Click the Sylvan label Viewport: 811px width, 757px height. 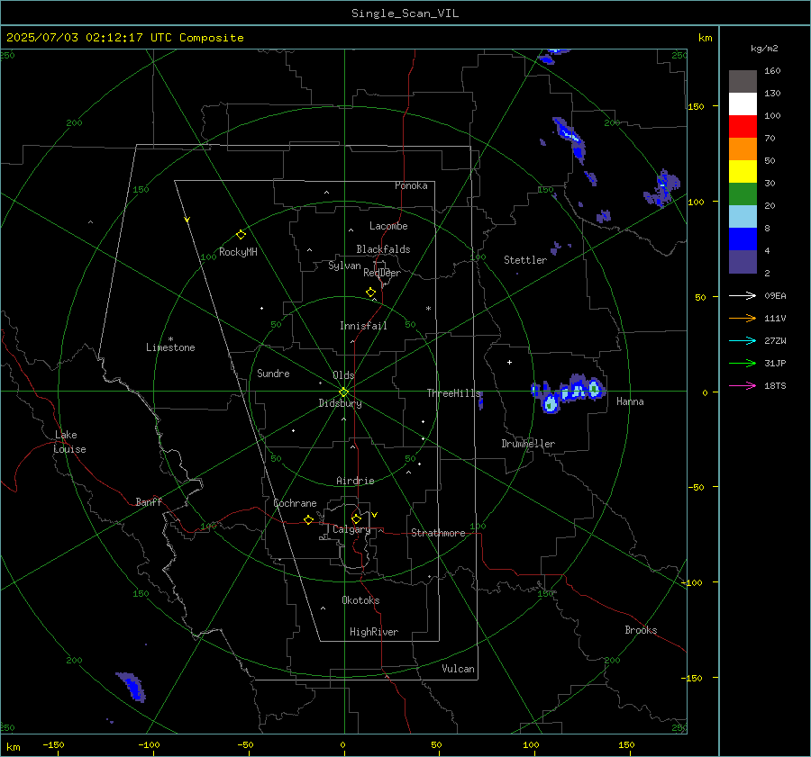pyautogui.click(x=344, y=266)
